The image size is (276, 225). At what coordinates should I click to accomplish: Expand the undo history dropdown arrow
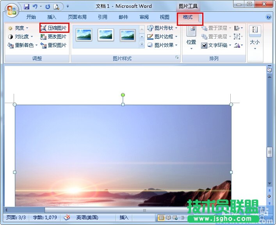pyautogui.click(x=41, y=7)
